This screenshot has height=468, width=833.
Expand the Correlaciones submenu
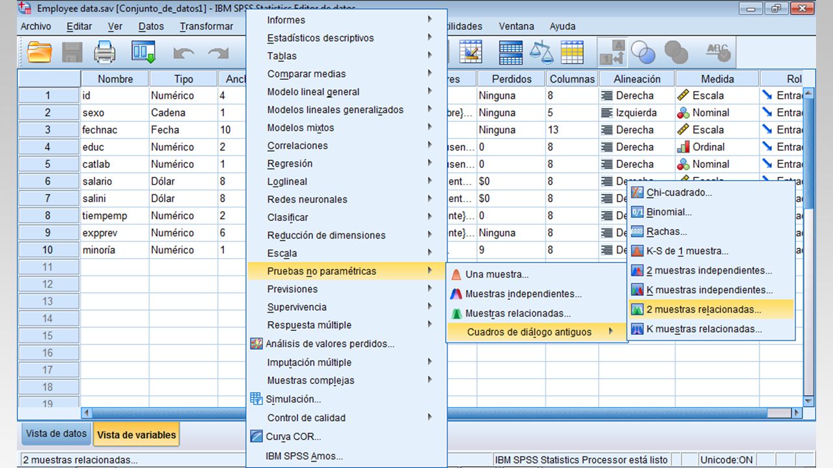point(346,146)
